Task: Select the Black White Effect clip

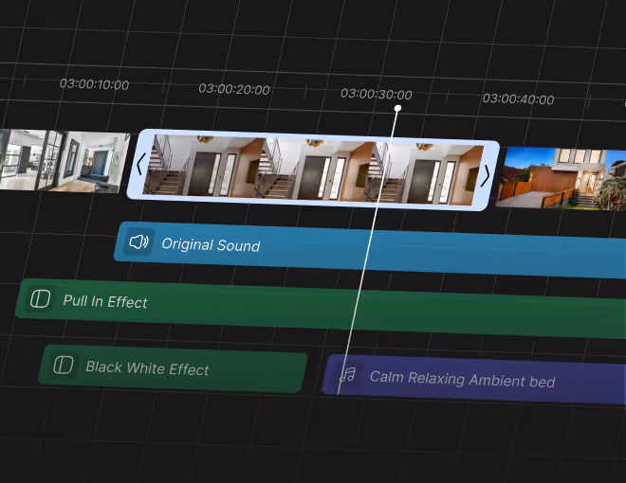Action: coord(173,368)
